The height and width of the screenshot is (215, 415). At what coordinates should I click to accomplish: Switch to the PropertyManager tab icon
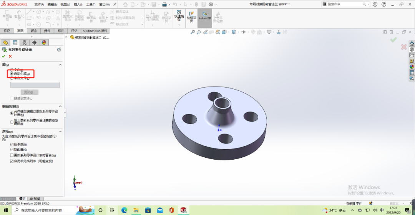(15, 43)
